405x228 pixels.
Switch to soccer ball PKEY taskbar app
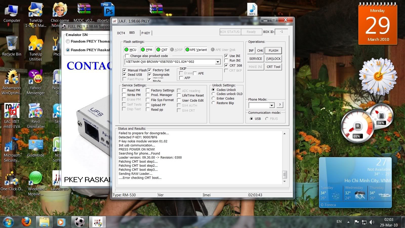pyautogui.click(x=80, y=222)
